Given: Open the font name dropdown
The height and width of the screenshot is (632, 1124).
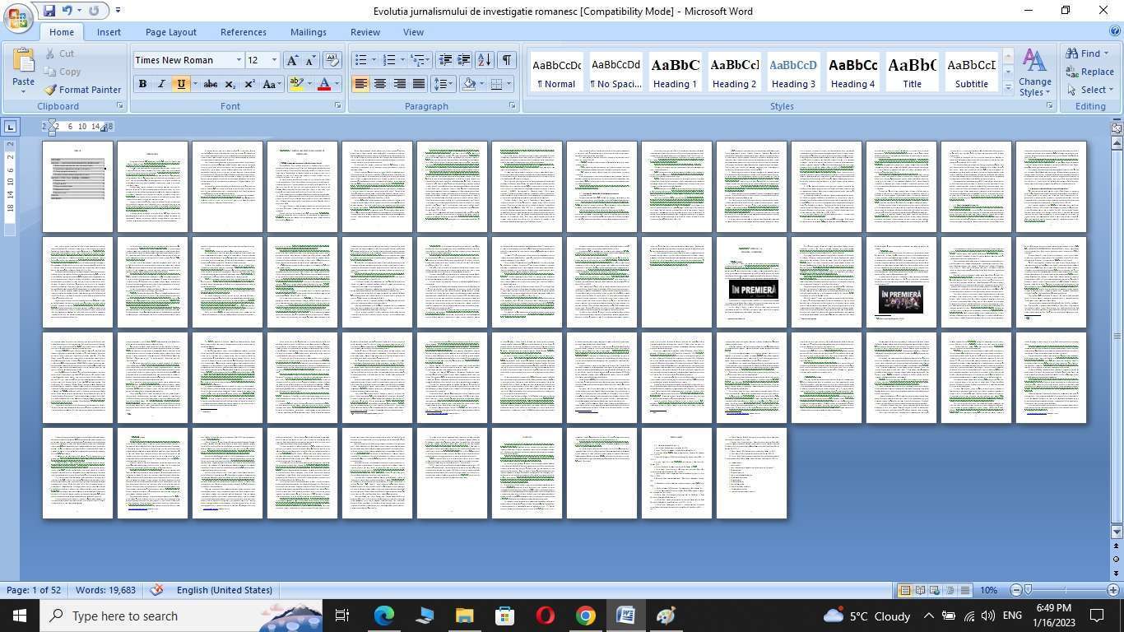Looking at the screenshot, I should (x=239, y=60).
